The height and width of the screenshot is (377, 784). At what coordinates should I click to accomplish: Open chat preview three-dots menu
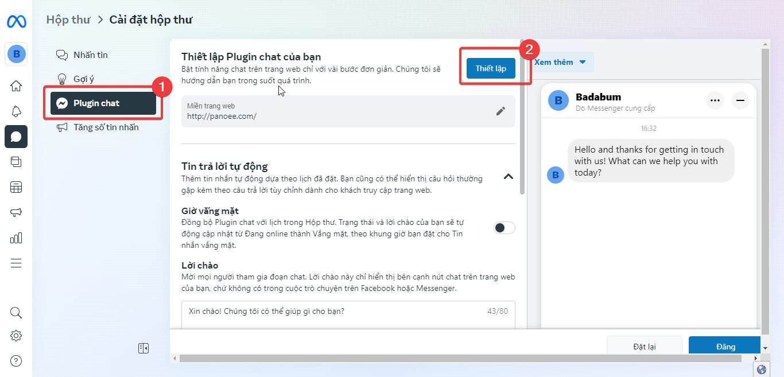click(715, 100)
